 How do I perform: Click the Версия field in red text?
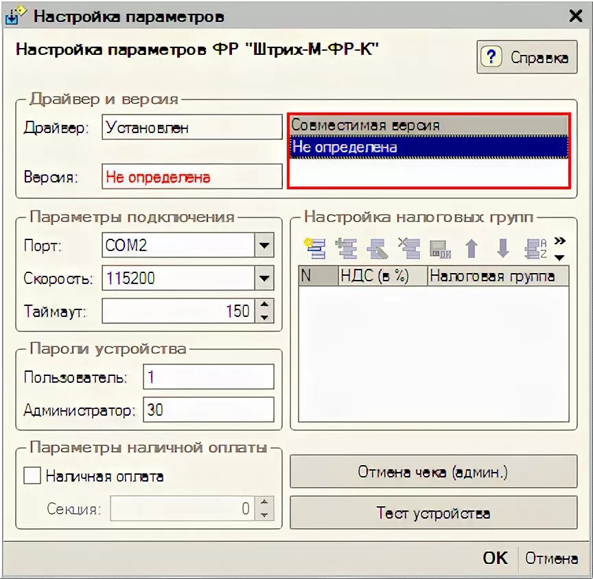(192, 176)
